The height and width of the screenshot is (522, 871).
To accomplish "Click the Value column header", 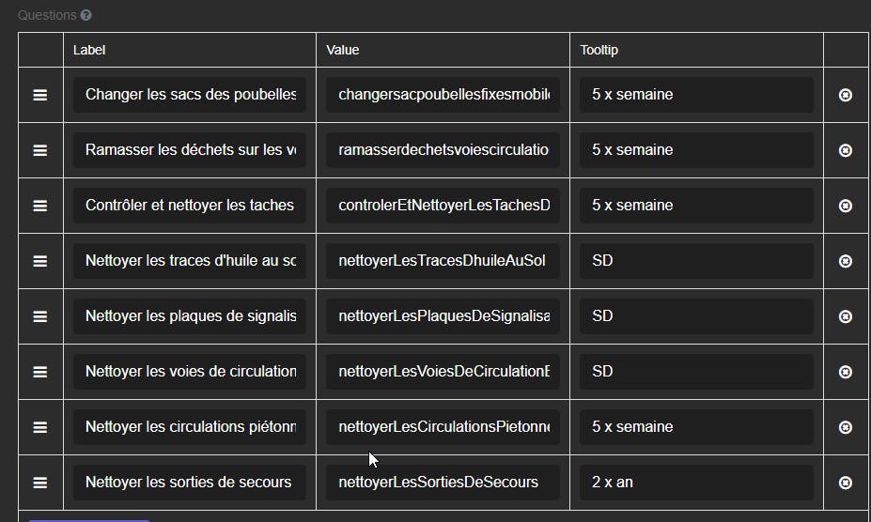I will 343,50.
